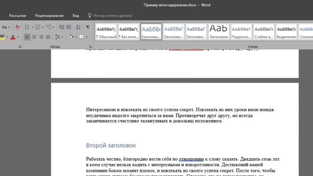
Task: Apply the Без интервала style
Action: pyautogui.click(x=129, y=32)
